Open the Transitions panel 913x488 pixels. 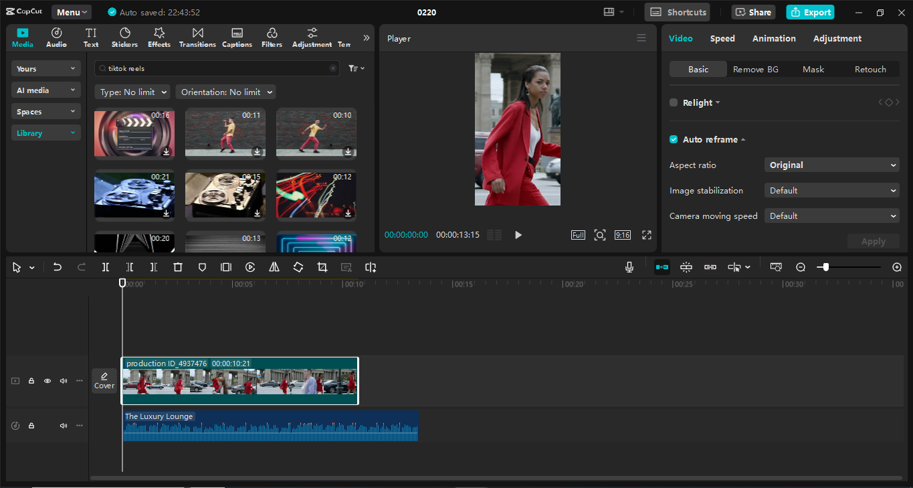(197, 37)
